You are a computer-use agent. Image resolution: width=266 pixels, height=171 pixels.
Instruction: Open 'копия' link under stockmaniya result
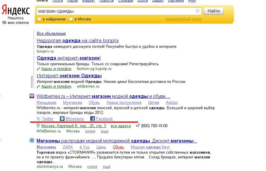[x=92, y=167]
